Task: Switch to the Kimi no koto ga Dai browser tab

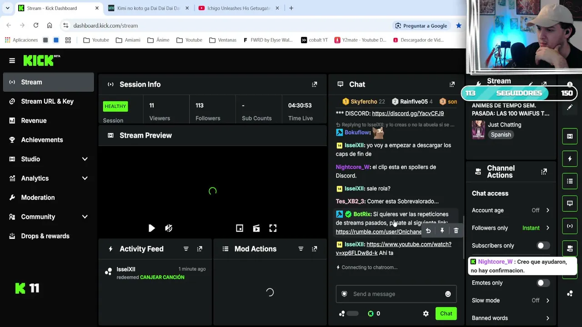Action: point(148,8)
